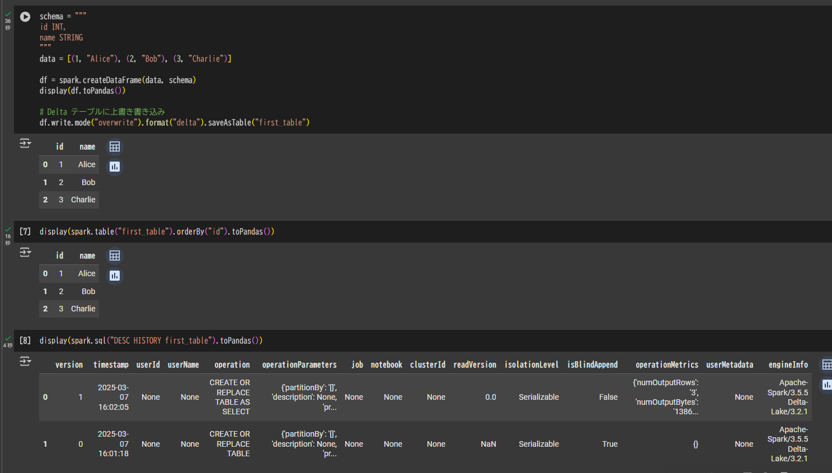The width and height of the screenshot is (832, 473).
Task: Click 'id' header in cell 7 output
Action: click(x=60, y=256)
